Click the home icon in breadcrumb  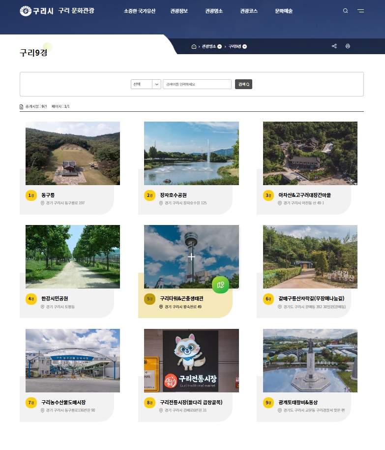click(x=194, y=47)
